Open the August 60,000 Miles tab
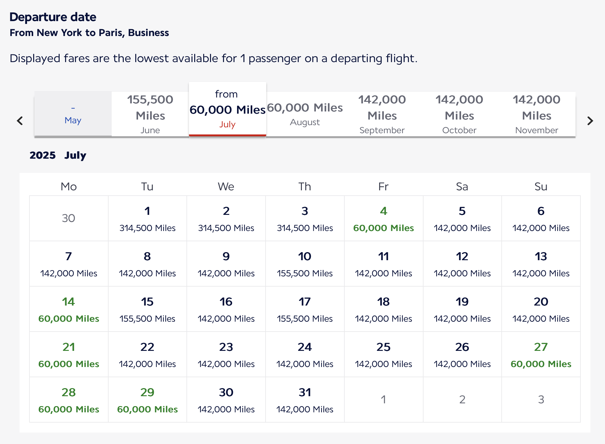 pyautogui.click(x=305, y=114)
